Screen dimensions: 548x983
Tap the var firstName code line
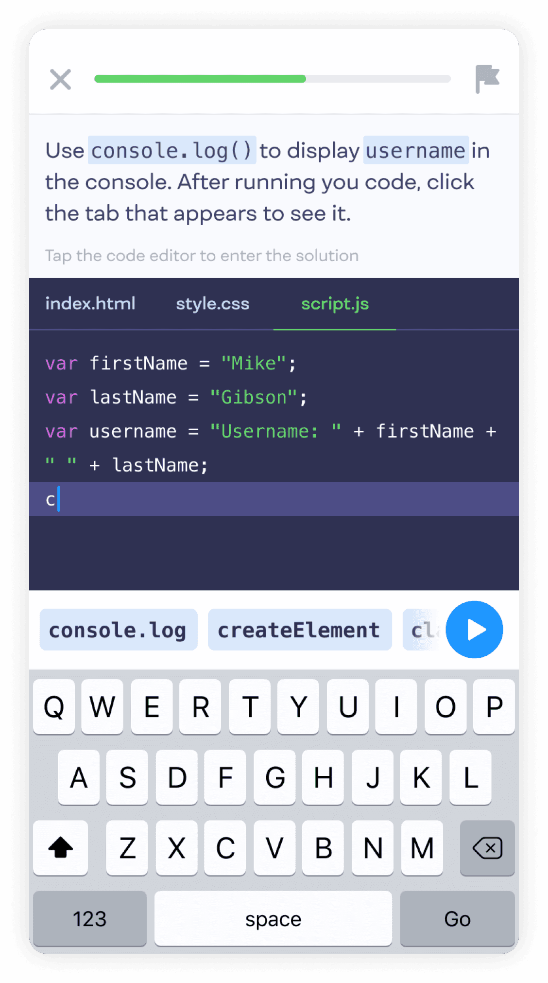tap(171, 363)
